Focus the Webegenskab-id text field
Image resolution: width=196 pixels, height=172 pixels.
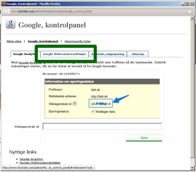point(102,126)
